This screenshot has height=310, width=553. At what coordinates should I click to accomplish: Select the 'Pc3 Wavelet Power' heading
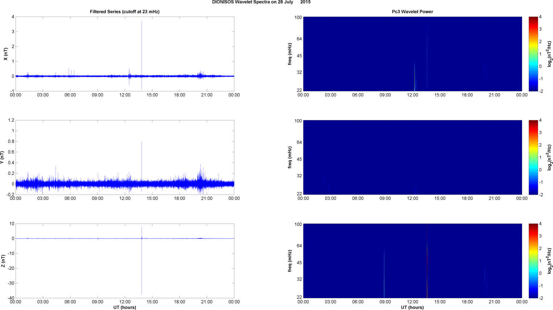click(x=412, y=12)
